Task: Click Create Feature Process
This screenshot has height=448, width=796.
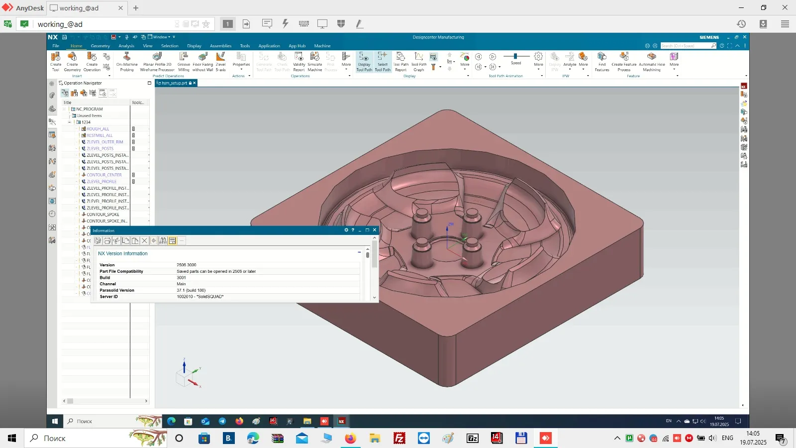Action: [x=624, y=62]
